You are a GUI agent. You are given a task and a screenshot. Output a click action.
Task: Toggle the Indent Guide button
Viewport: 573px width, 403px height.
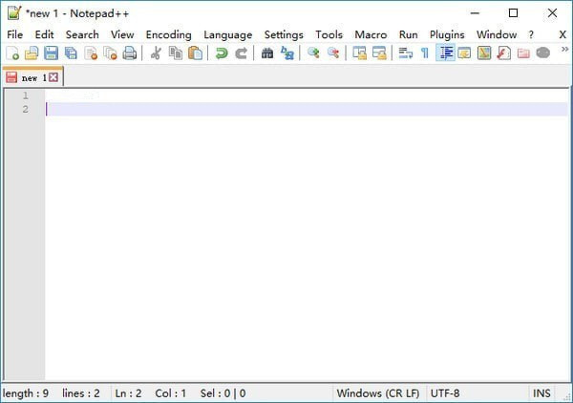(445, 53)
